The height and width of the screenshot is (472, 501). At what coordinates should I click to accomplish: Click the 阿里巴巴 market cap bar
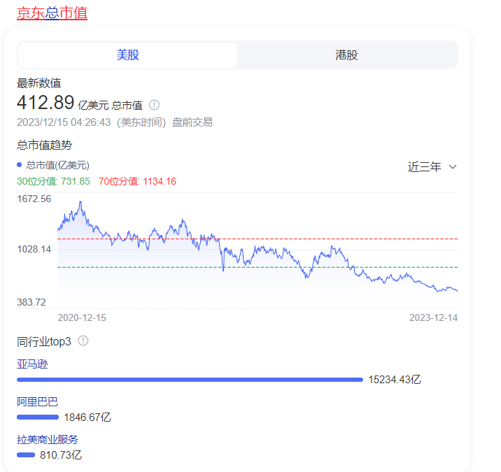tap(38, 417)
